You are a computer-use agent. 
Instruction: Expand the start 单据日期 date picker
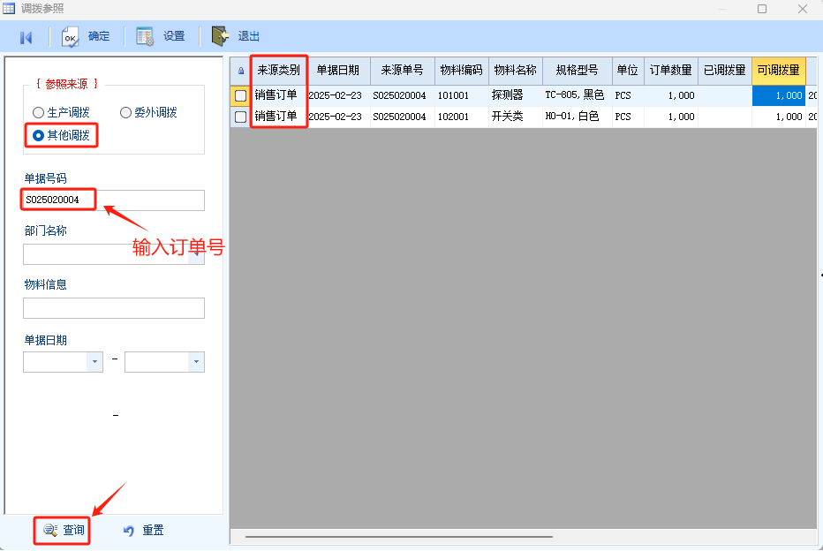click(x=94, y=362)
